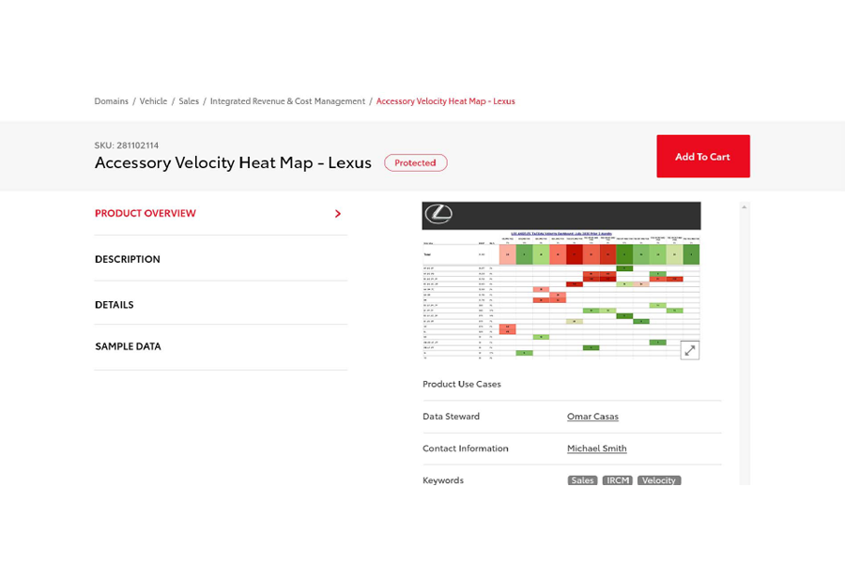Click the Contact Information label

(466, 449)
